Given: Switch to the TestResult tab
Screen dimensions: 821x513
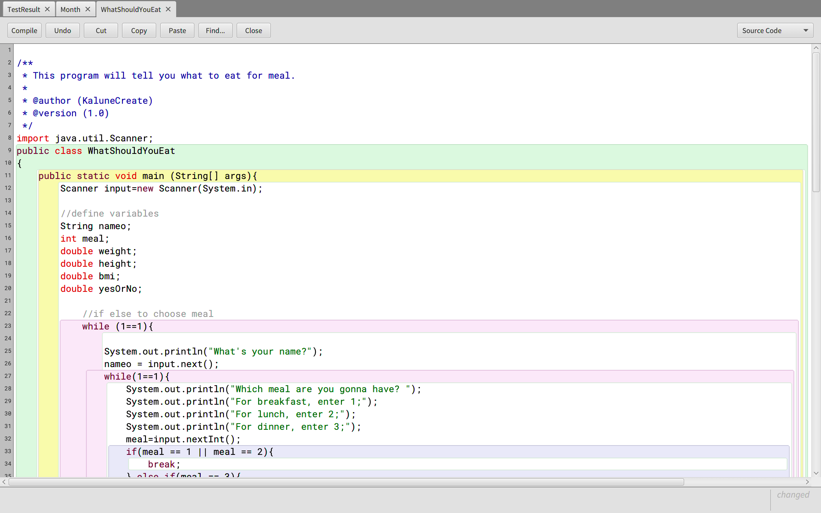Looking at the screenshot, I should point(23,9).
